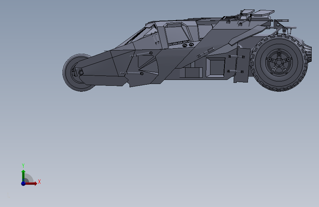The image size is (319, 207).
Task: Select the vertical side plate before rear wheel
Action: [242, 64]
